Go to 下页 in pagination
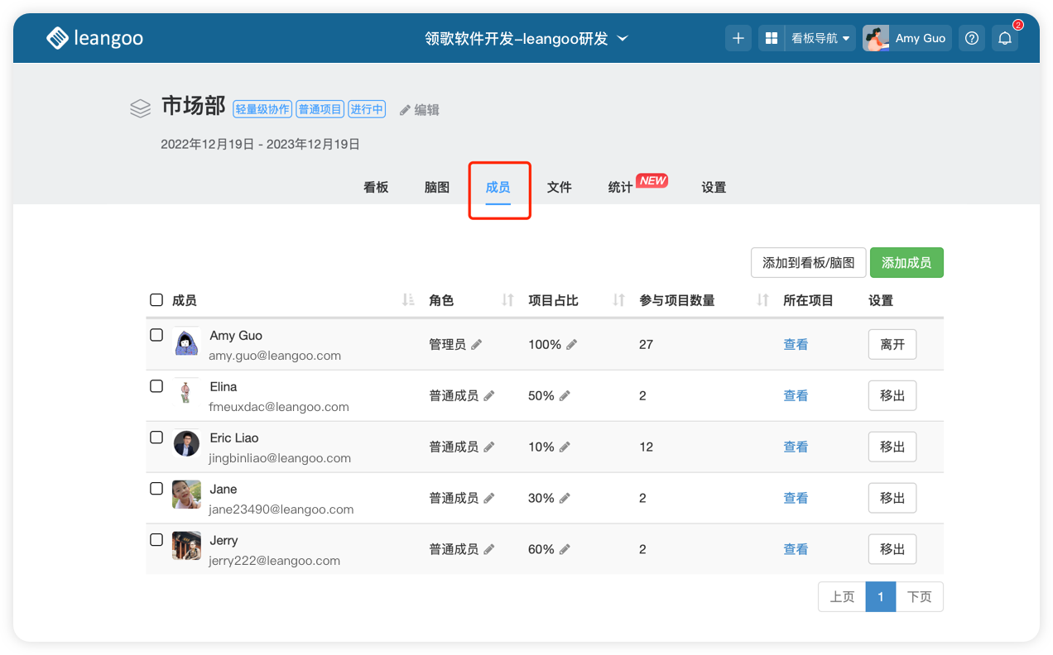Viewport: 1053px width, 655px height. [x=919, y=597]
